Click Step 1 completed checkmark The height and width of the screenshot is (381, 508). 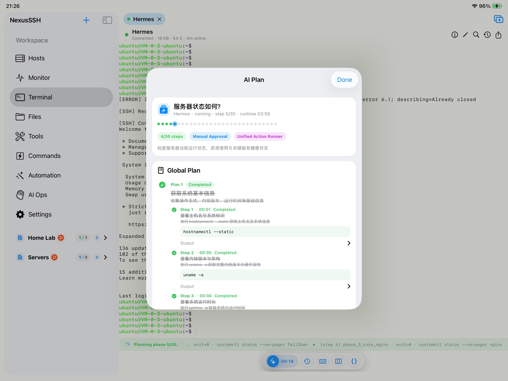coord(174,210)
